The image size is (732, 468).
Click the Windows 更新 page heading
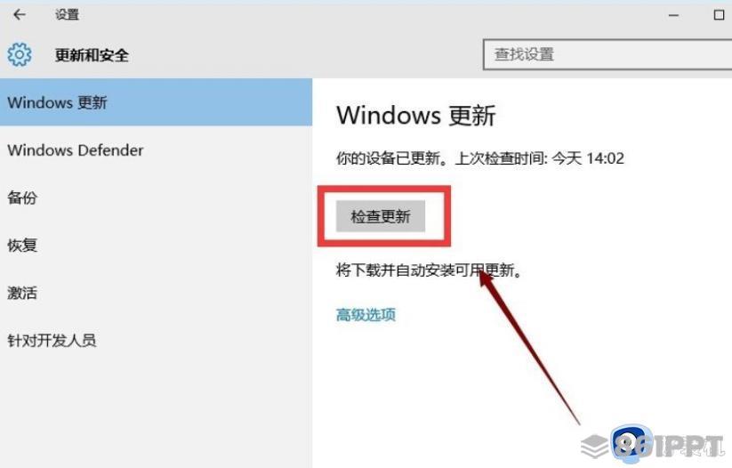pos(416,115)
